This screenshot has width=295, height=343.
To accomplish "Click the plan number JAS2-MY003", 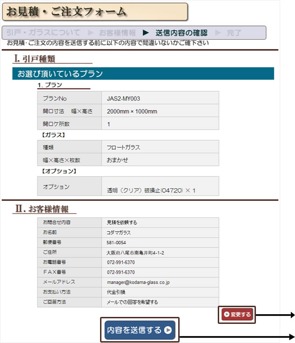I will point(123,98).
